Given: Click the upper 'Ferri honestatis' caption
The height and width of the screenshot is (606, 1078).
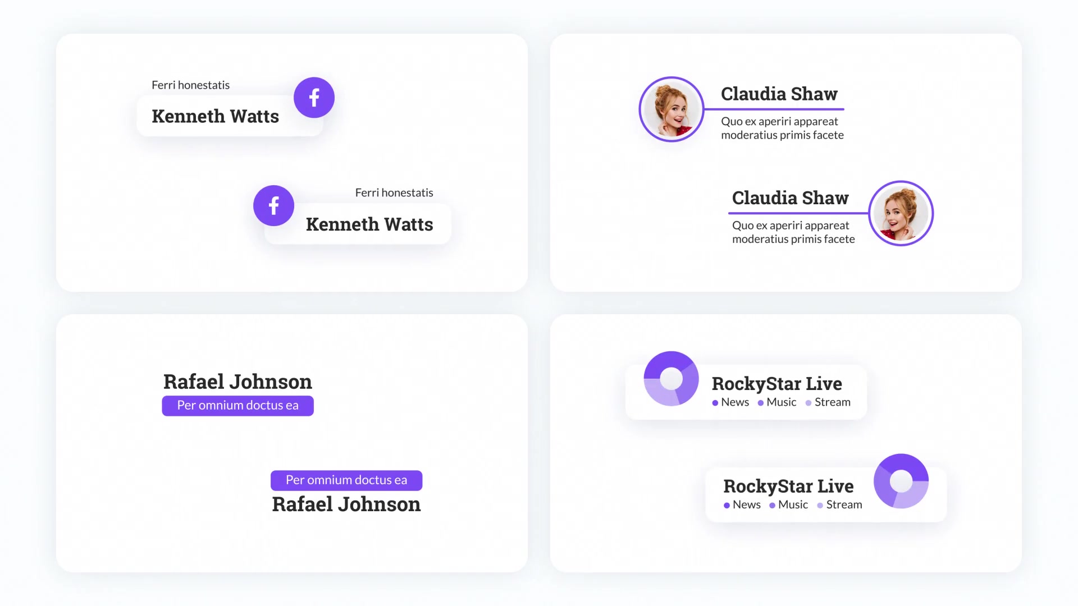Looking at the screenshot, I should 190,85.
